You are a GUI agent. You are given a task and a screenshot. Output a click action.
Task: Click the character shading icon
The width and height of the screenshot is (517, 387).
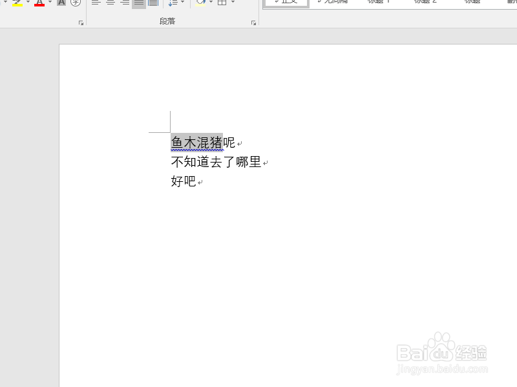click(x=61, y=3)
